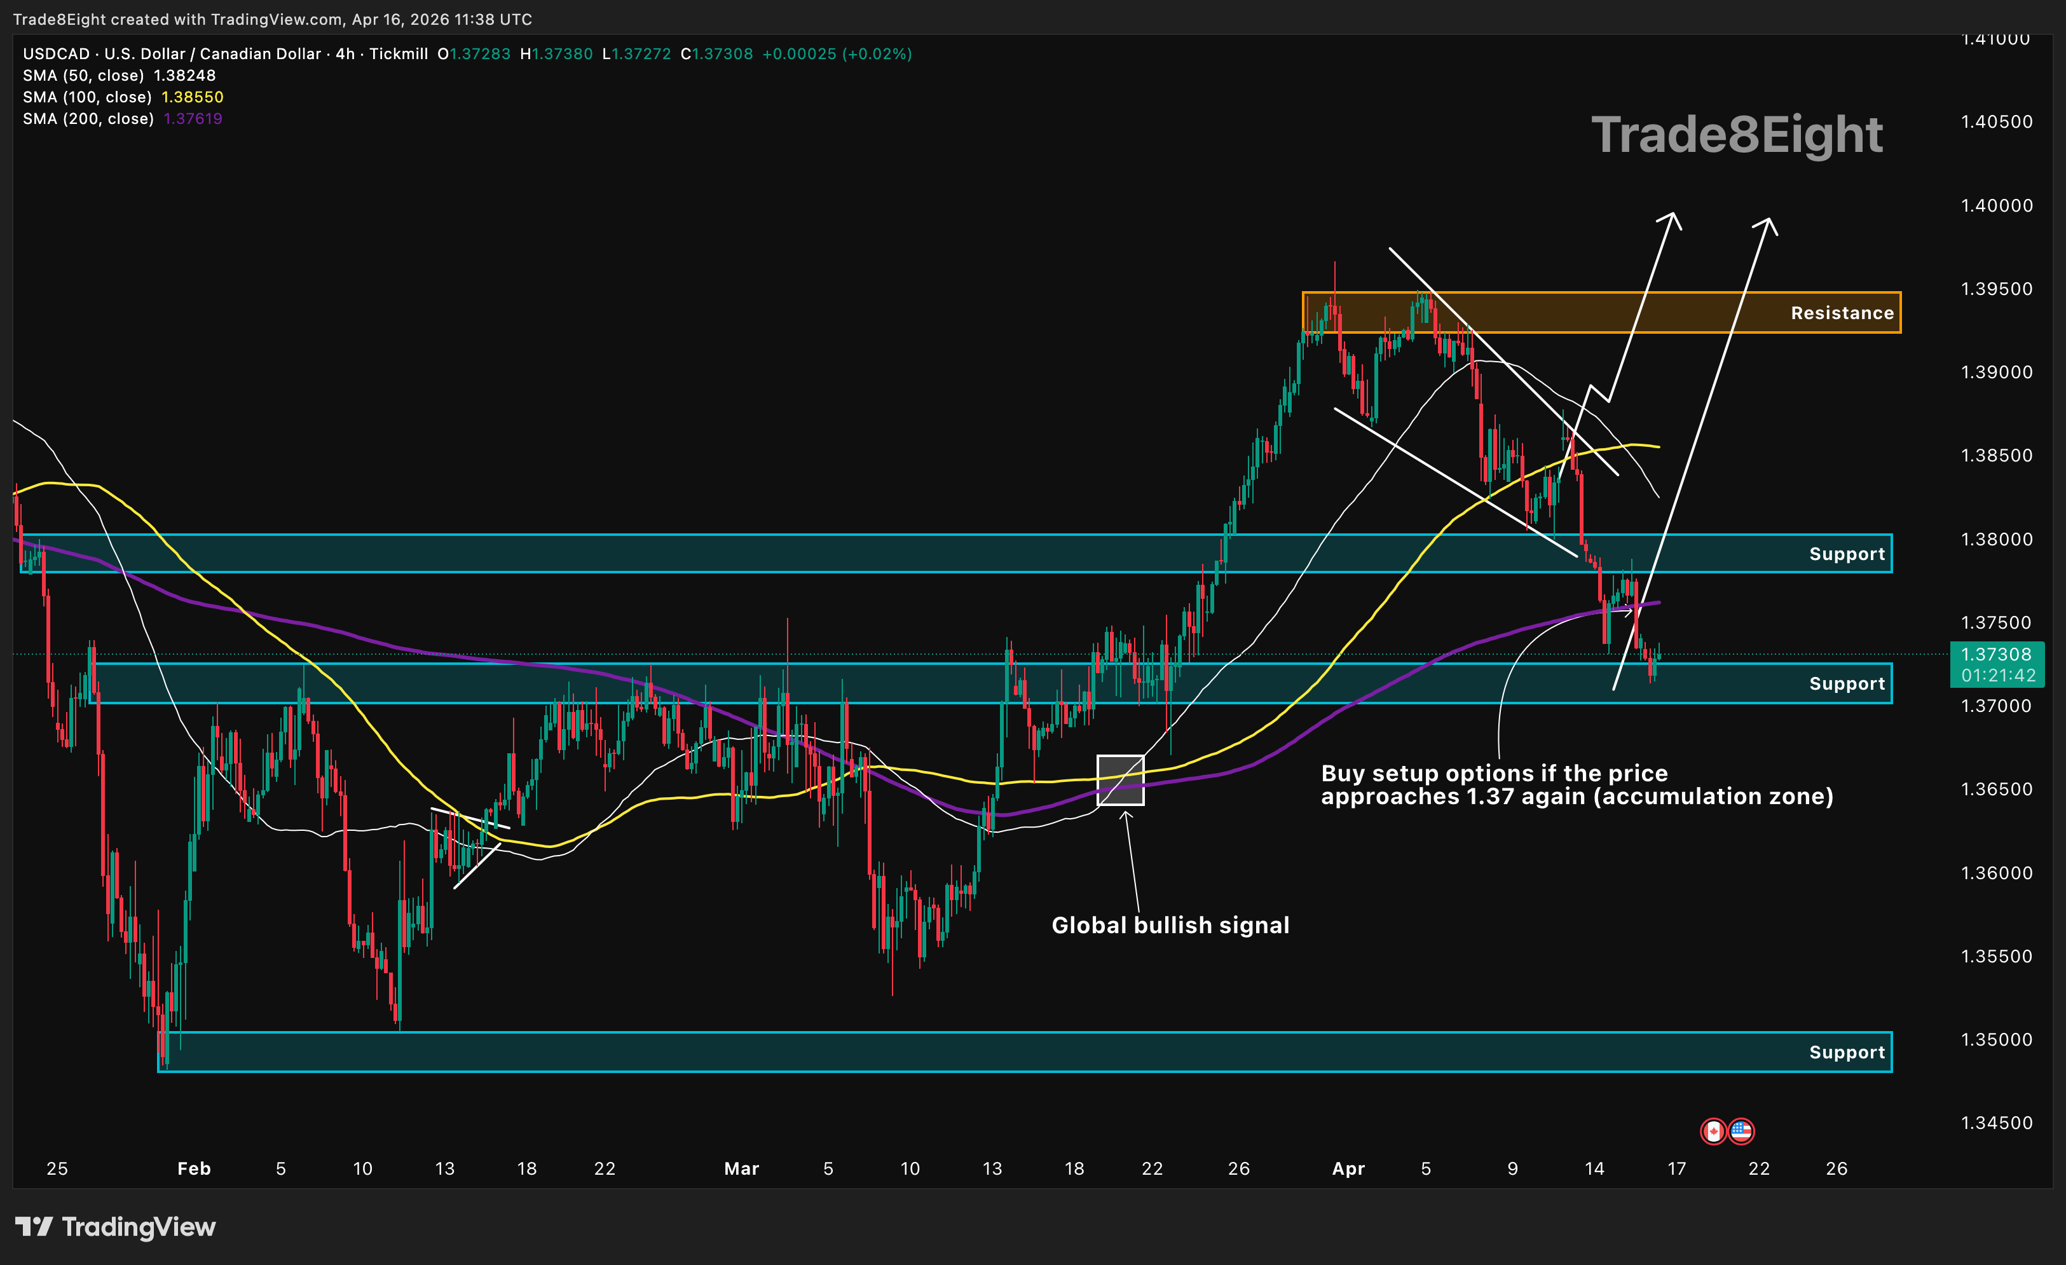Viewport: 2066px width, 1265px height.
Task: Click the 1.40500 price axis label
Action: pos(1997,121)
